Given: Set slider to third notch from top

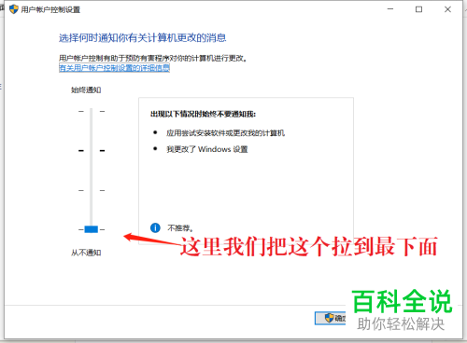Looking at the screenshot, I should point(92,190).
